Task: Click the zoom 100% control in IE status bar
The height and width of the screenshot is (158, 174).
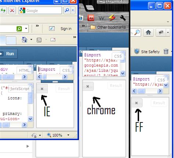Action: click(55, 135)
